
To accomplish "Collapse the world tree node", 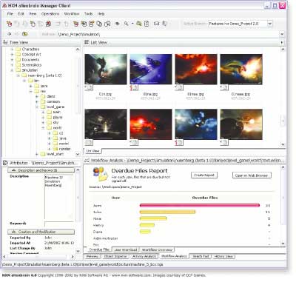I will pyautogui.click(x=43, y=128).
